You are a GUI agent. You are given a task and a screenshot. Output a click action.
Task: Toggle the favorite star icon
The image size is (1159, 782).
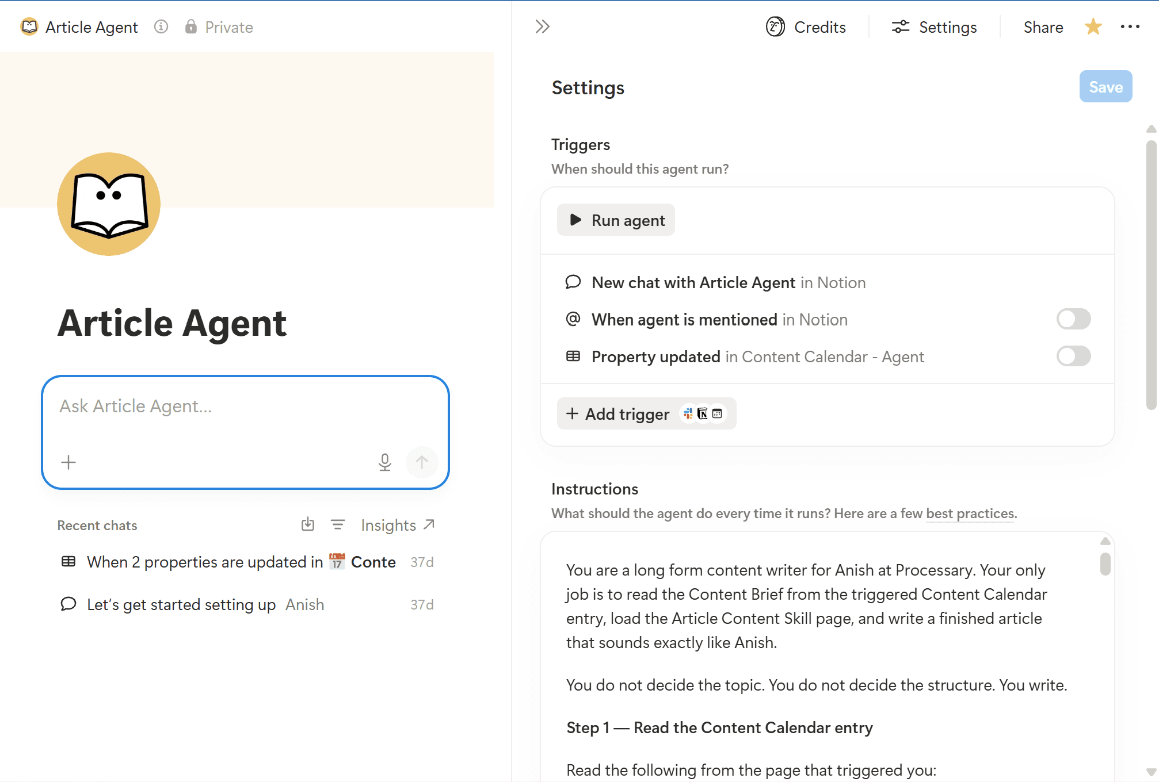(1093, 26)
